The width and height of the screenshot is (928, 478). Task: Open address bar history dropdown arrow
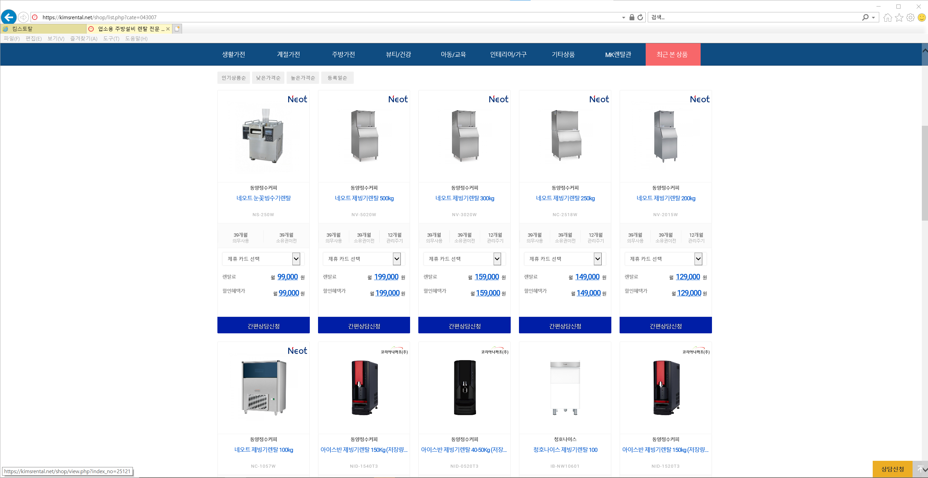624,17
